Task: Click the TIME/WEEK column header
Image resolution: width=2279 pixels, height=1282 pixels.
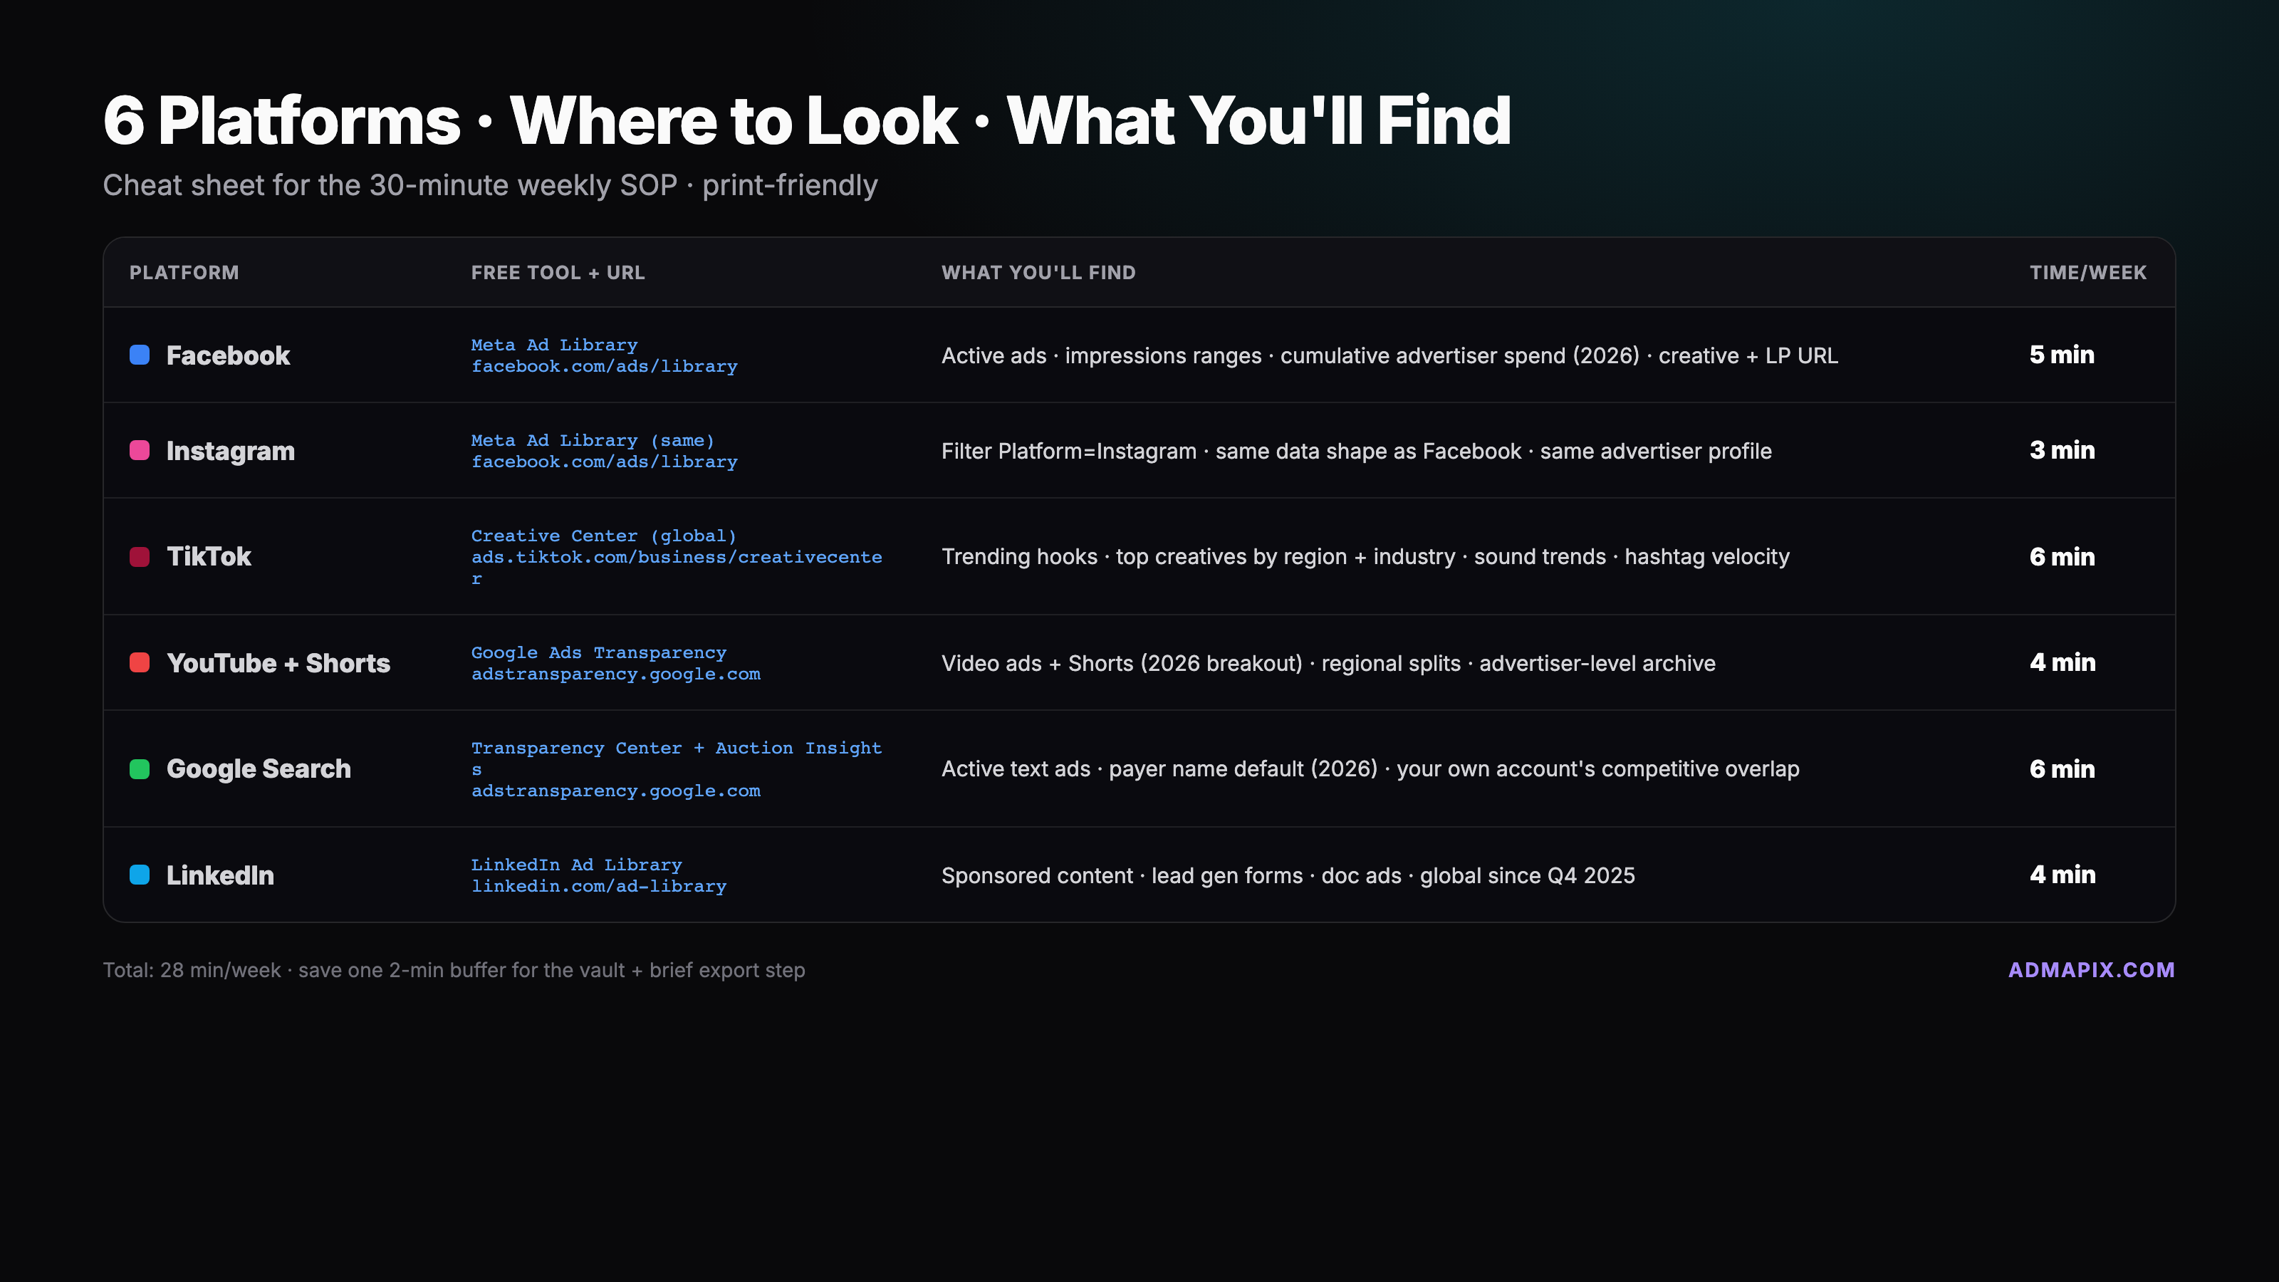Action: tap(2087, 273)
